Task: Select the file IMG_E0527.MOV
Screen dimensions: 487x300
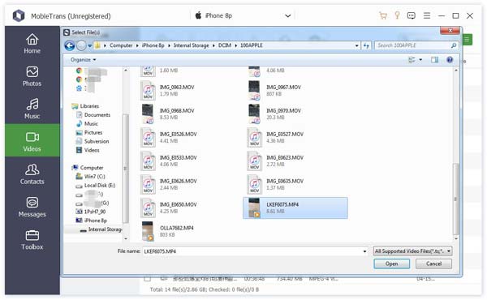Action: pos(275,137)
